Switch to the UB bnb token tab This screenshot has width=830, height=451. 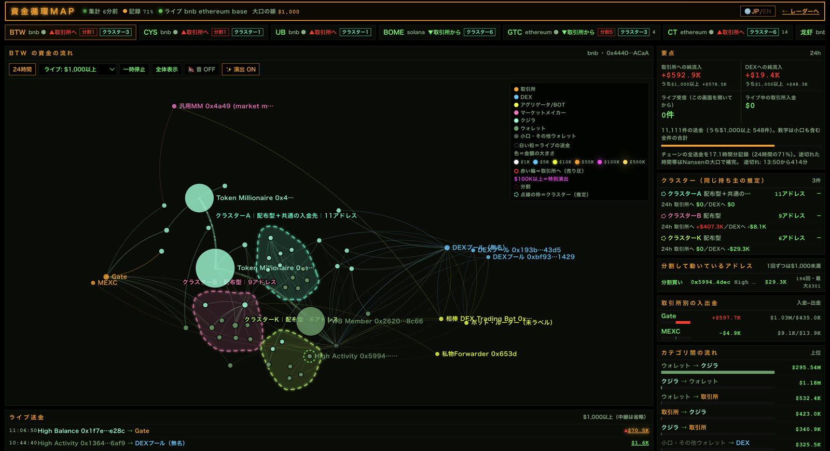(323, 32)
